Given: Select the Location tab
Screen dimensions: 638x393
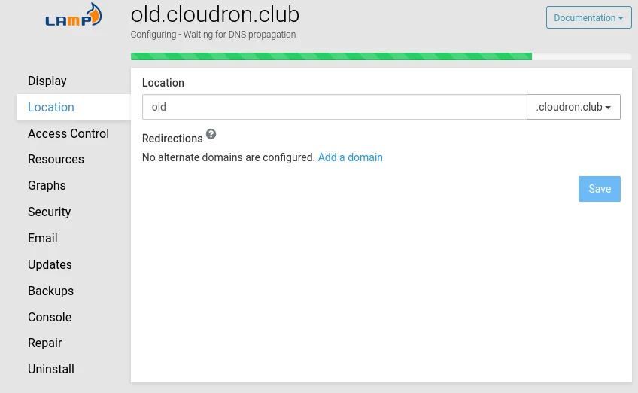Looking at the screenshot, I should 51,107.
